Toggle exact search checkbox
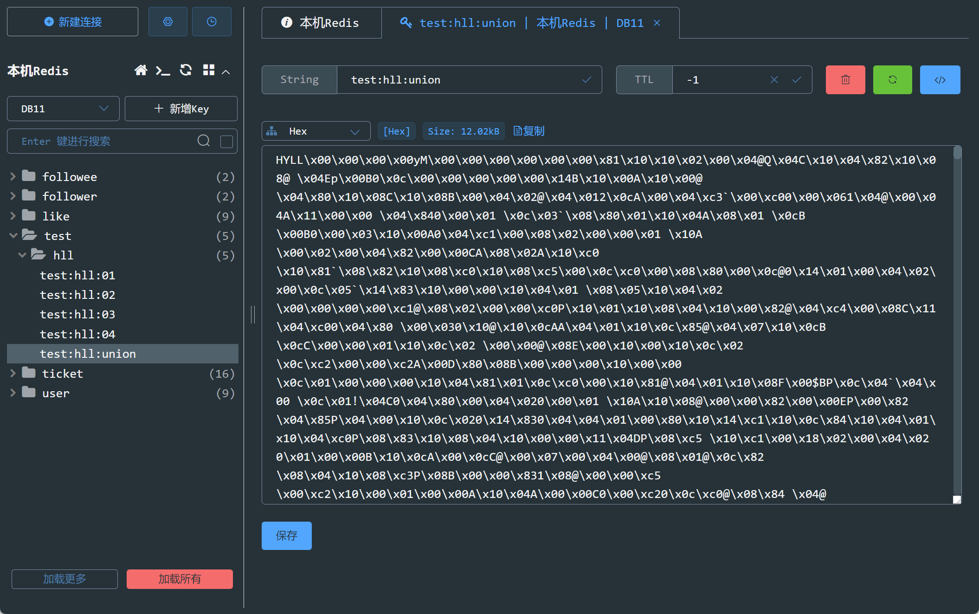This screenshot has width=979, height=614. [x=226, y=141]
